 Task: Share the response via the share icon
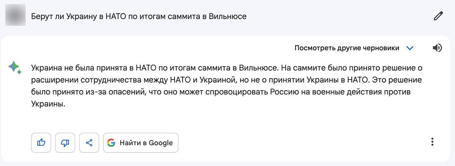89,143
